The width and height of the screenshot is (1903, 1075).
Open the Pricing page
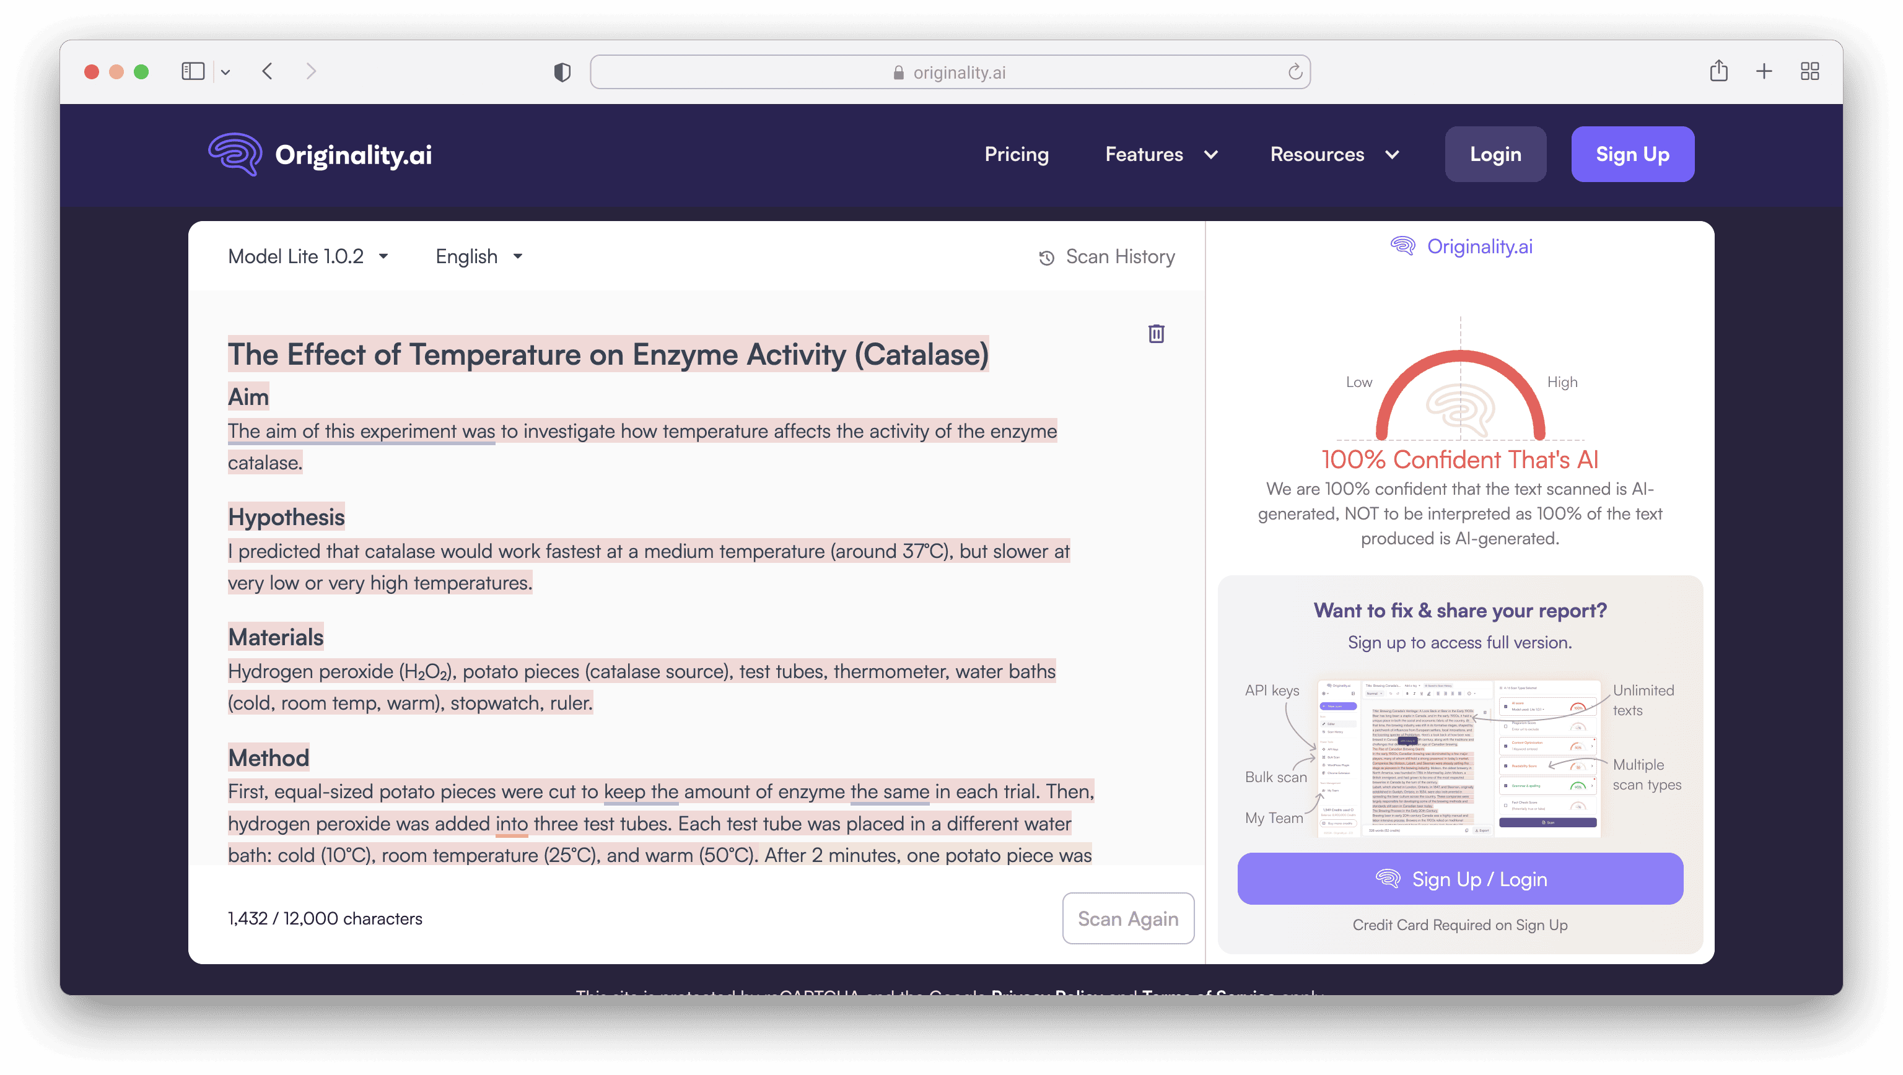[1017, 154]
